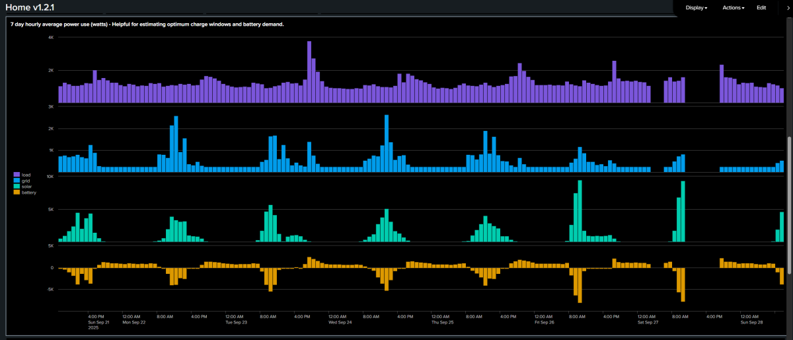Select the tallest blue grid bar on Wed Sep 24

(387, 144)
